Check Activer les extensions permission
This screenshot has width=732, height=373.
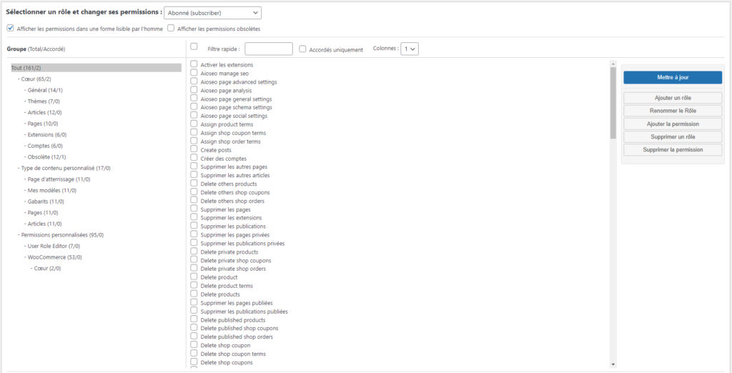tap(194, 64)
